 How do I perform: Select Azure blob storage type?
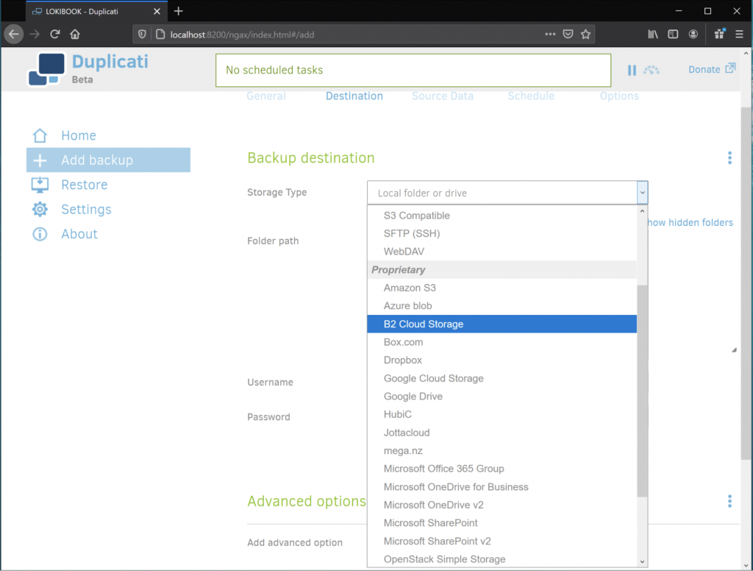click(x=502, y=305)
